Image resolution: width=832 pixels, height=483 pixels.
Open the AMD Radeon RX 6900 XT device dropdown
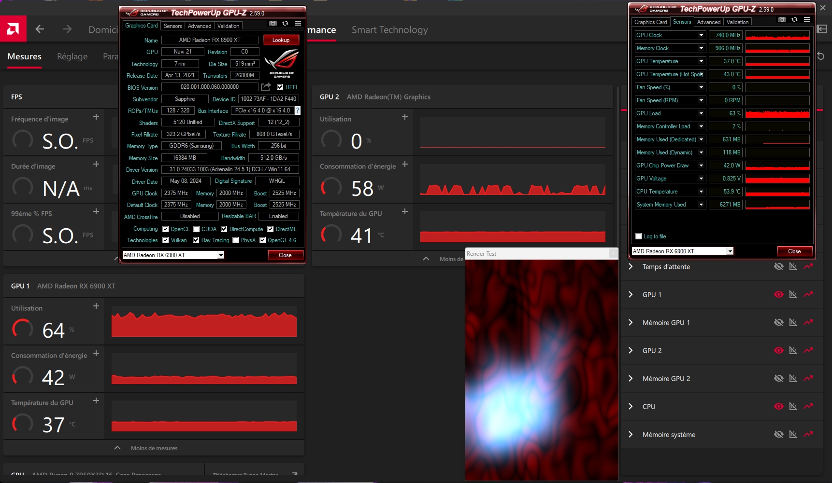[221, 255]
